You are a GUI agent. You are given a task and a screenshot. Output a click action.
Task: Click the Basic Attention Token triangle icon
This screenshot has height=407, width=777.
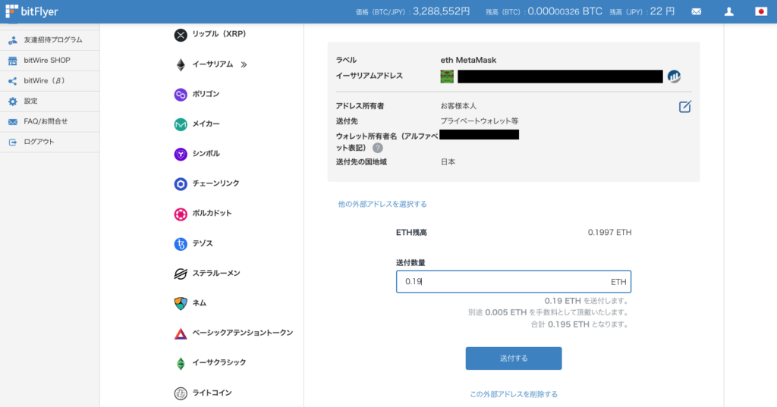(x=181, y=333)
